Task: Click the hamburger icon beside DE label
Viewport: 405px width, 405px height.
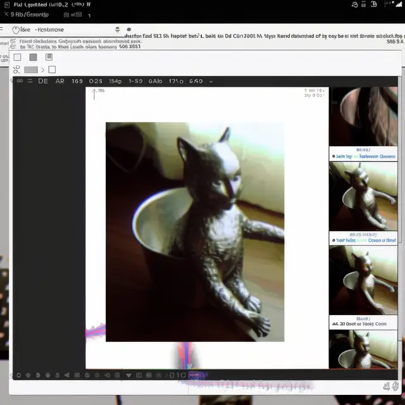Action: point(30,81)
